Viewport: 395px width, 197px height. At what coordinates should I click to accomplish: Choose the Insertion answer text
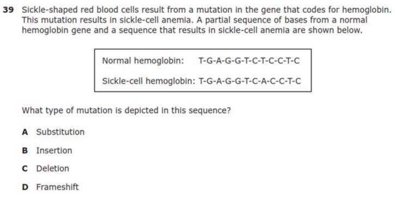pyautogui.click(x=54, y=150)
